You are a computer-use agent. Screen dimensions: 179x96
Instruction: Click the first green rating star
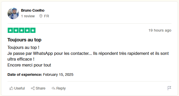pos(10,30)
